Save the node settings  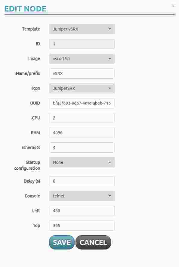pos(62,242)
